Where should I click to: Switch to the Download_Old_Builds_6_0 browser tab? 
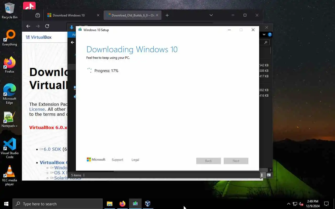click(133, 15)
